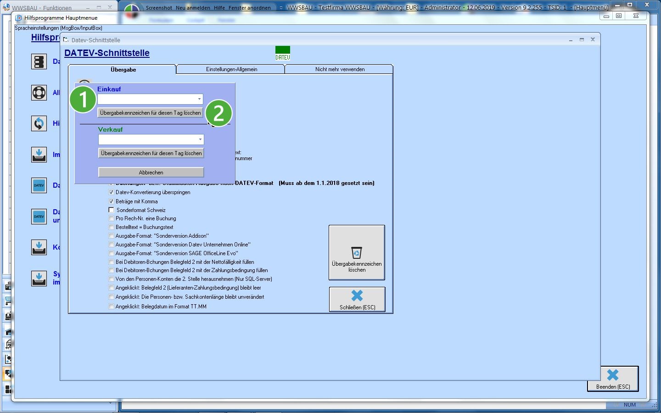Click NUM indicator in status bar
Viewport: 661px width, 413px height.
(x=629, y=405)
